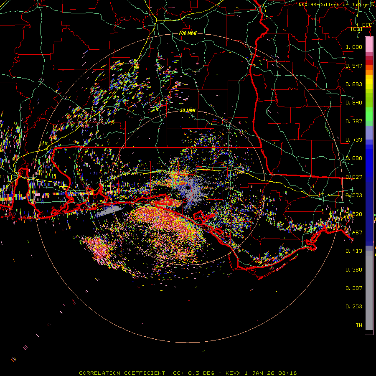Click the [CC] label above the color scale
Image resolution: width=376 pixels, height=376 pixels.
click(x=357, y=29)
